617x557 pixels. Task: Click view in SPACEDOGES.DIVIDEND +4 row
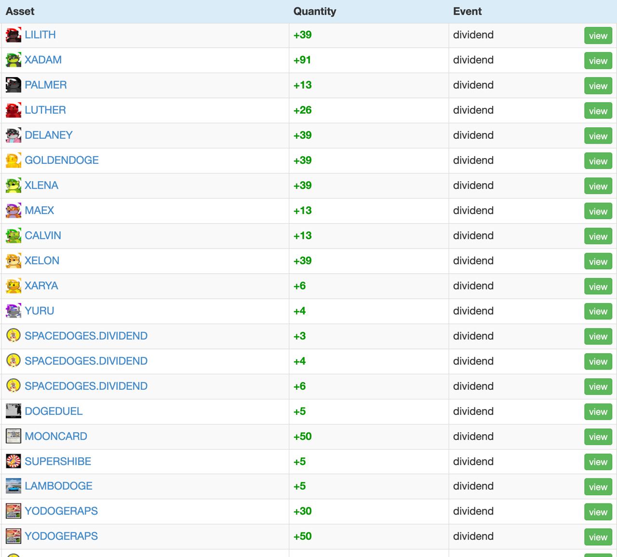[598, 361]
